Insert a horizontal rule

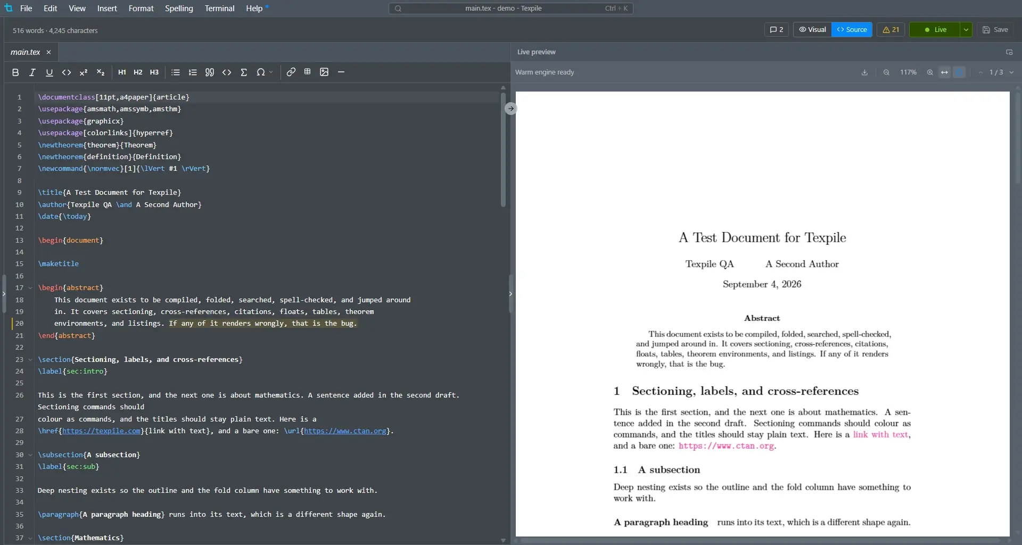point(341,72)
